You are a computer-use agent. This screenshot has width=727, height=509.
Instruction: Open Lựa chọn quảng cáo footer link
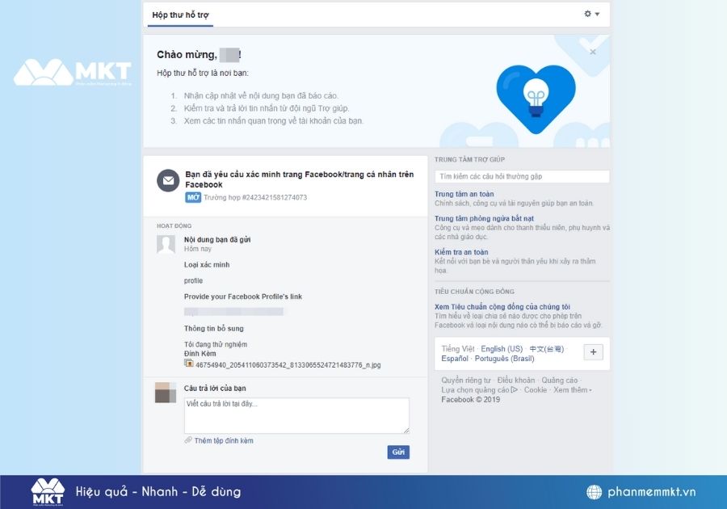479,390
